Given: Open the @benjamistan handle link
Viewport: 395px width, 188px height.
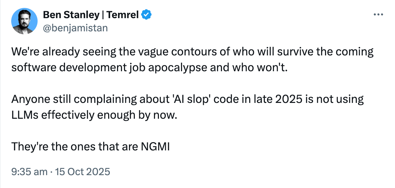Looking at the screenshot, I should click(x=75, y=28).
